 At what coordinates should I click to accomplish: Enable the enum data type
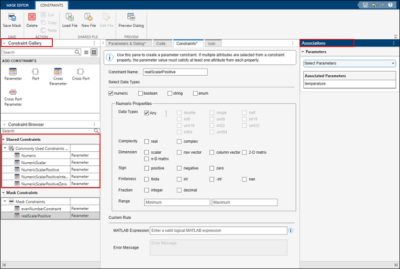click(x=195, y=93)
